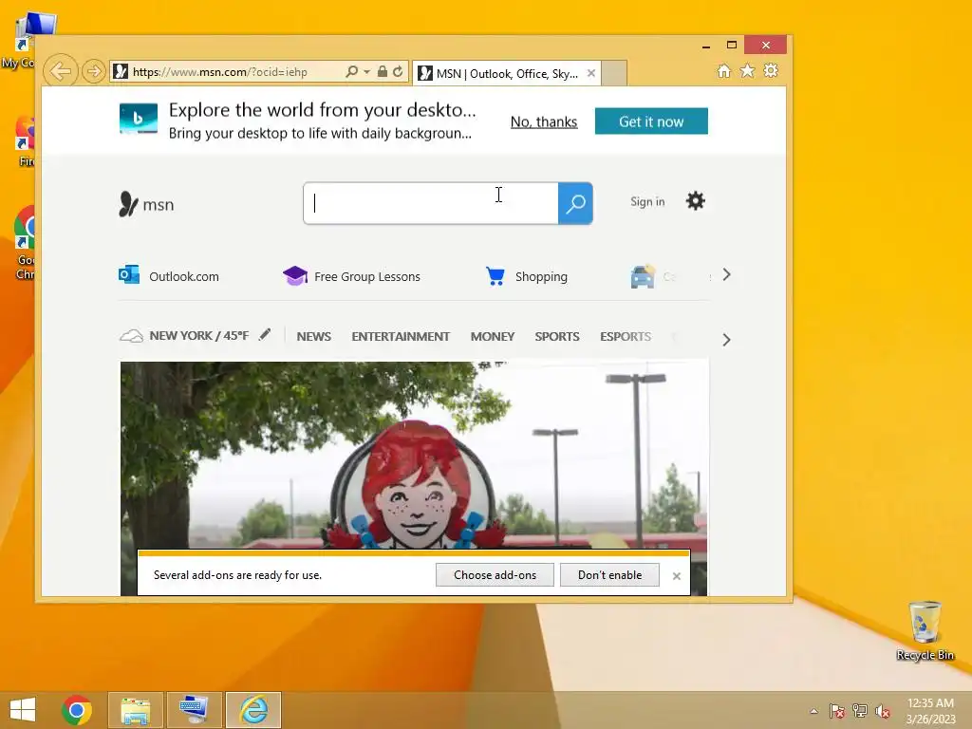This screenshot has width=972, height=729.
Task: Open the address bar autocomplete dropdown arrow
Action: coord(367,72)
